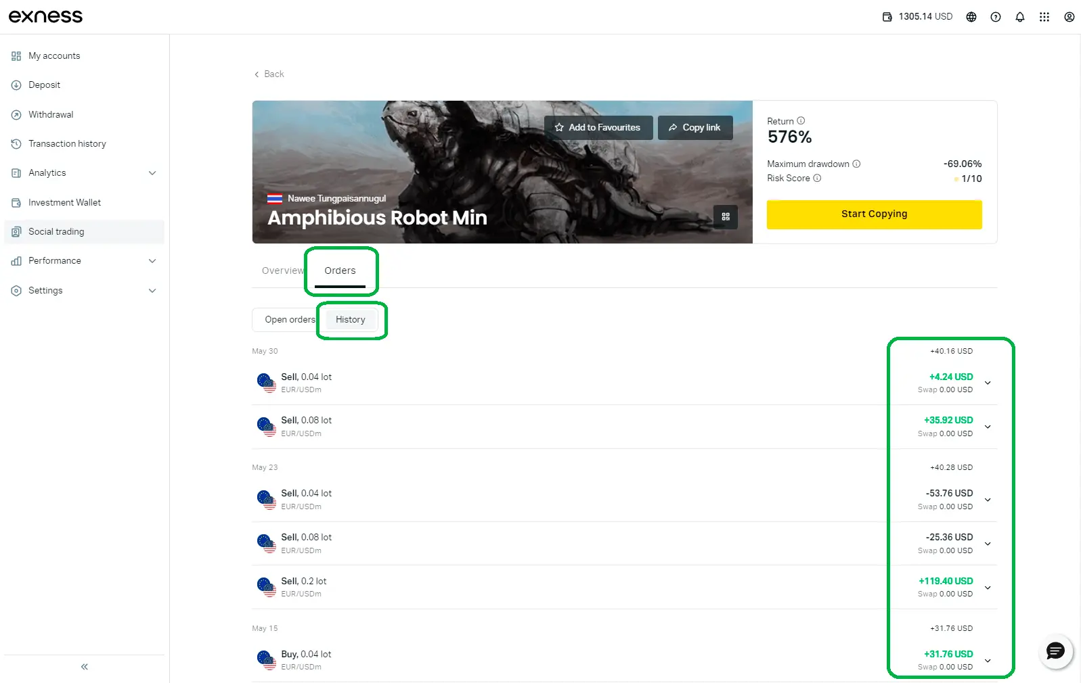Screen dimensions: 1081x683
Task: Click the May 23 date header
Action: pos(265,468)
